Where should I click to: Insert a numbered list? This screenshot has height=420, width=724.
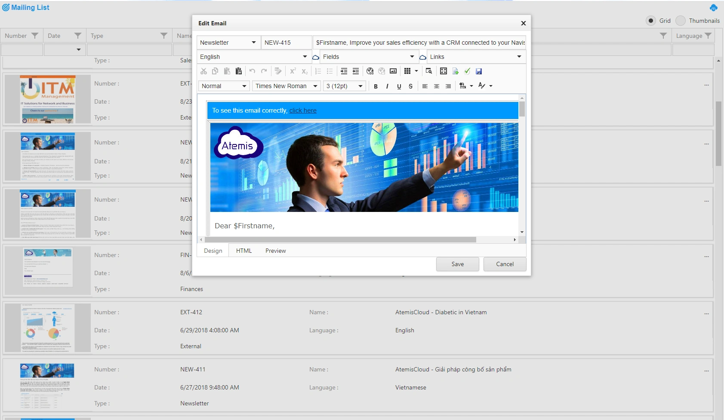pyautogui.click(x=318, y=71)
